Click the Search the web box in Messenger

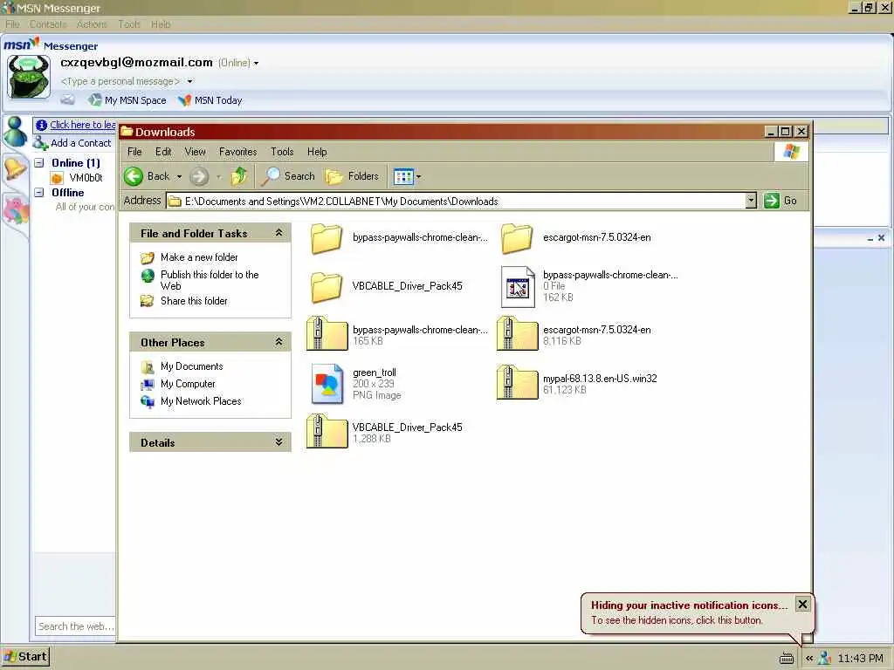(x=76, y=626)
